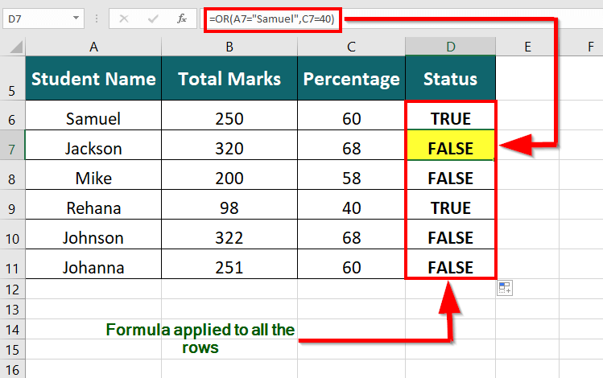Select Samuel's TRUE Status cell
This screenshot has height=378, width=603.
tap(450, 116)
